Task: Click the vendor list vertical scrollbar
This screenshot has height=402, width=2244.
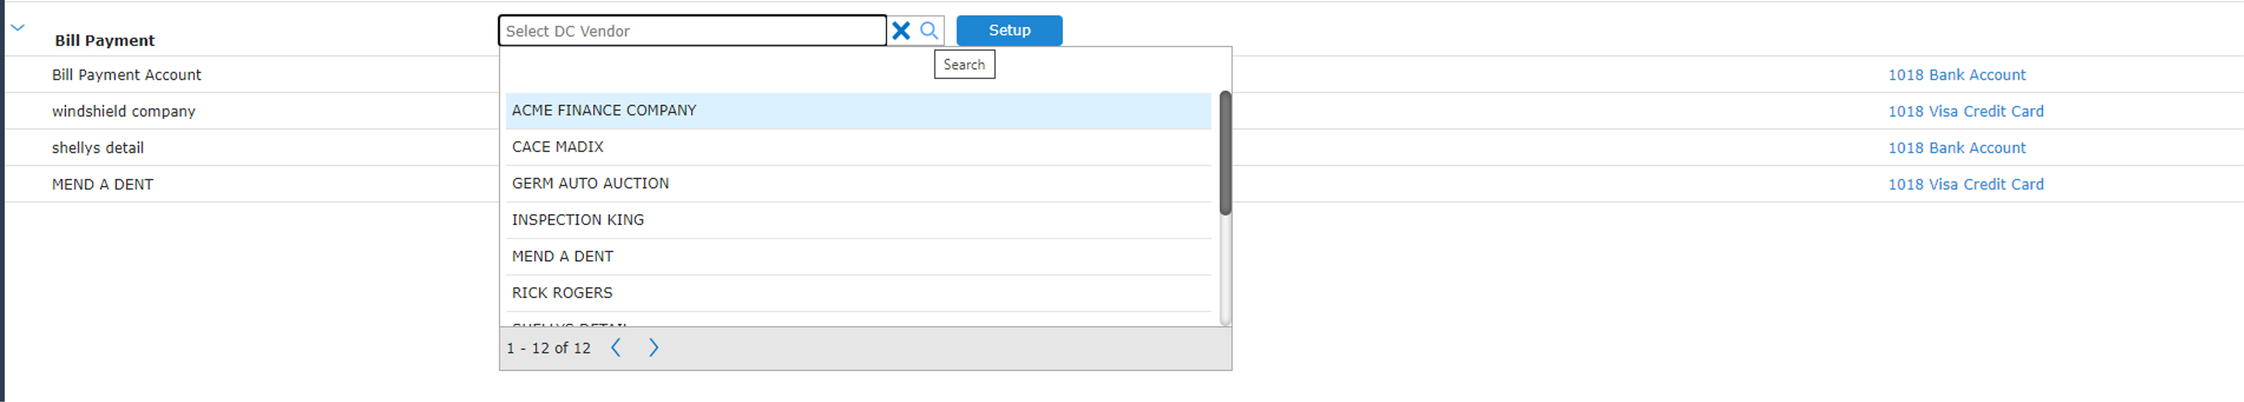Action: [1225, 153]
